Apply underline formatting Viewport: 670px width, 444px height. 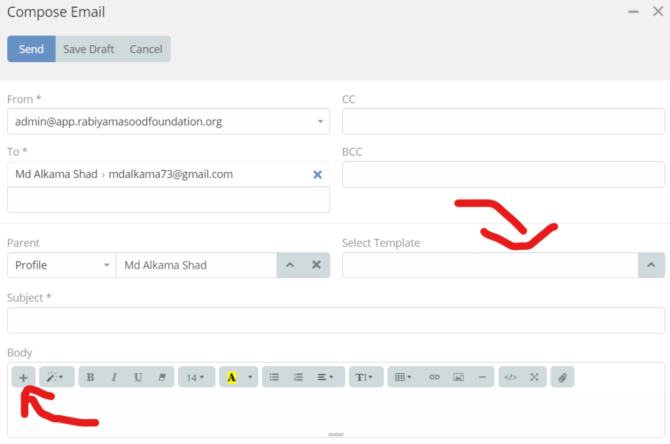[x=138, y=377]
